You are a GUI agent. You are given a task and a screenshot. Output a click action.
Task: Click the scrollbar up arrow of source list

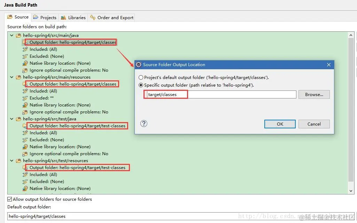click(x=351, y=35)
